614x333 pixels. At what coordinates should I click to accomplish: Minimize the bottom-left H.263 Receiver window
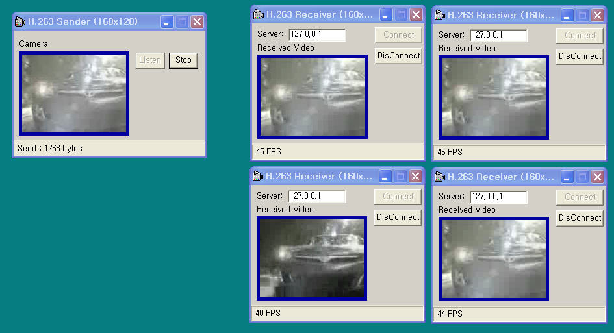(385, 177)
